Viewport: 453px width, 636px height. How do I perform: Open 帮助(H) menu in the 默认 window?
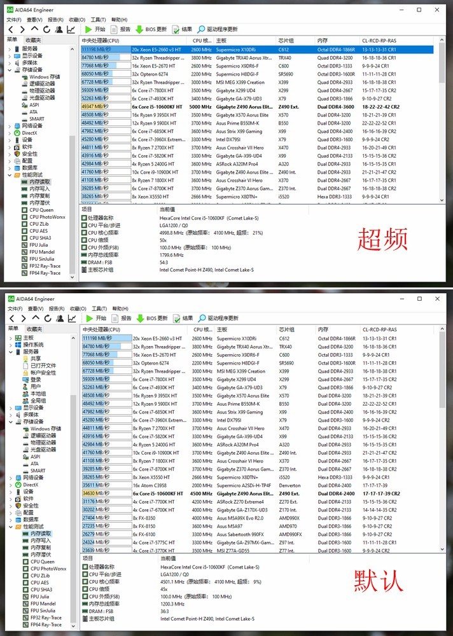pyautogui.click(x=120, y=308)
